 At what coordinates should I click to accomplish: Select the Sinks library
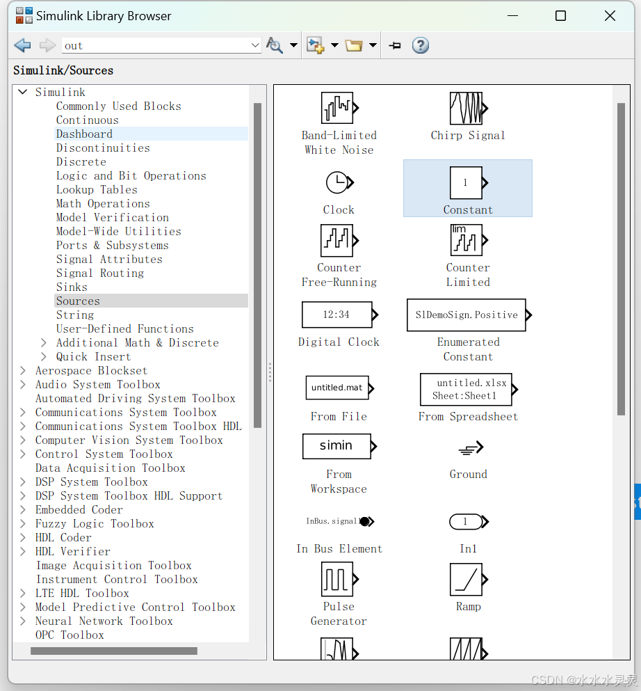[72, 287]
